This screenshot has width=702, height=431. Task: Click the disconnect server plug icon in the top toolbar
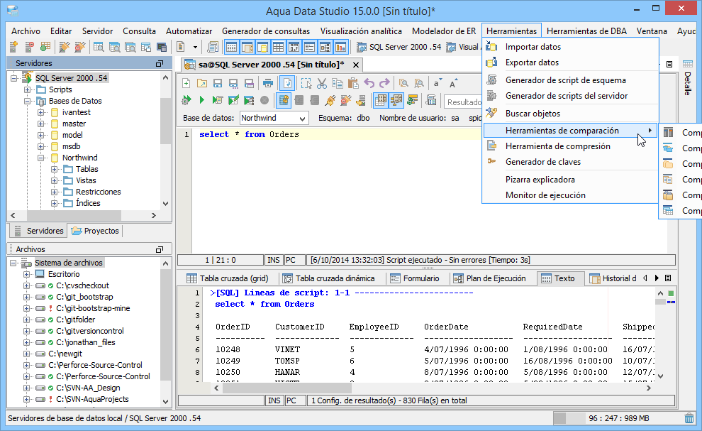click(x=79, y=47)
